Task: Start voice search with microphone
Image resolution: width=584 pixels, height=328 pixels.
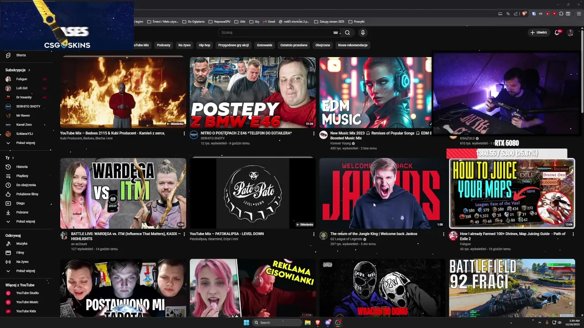Action: 363,32
